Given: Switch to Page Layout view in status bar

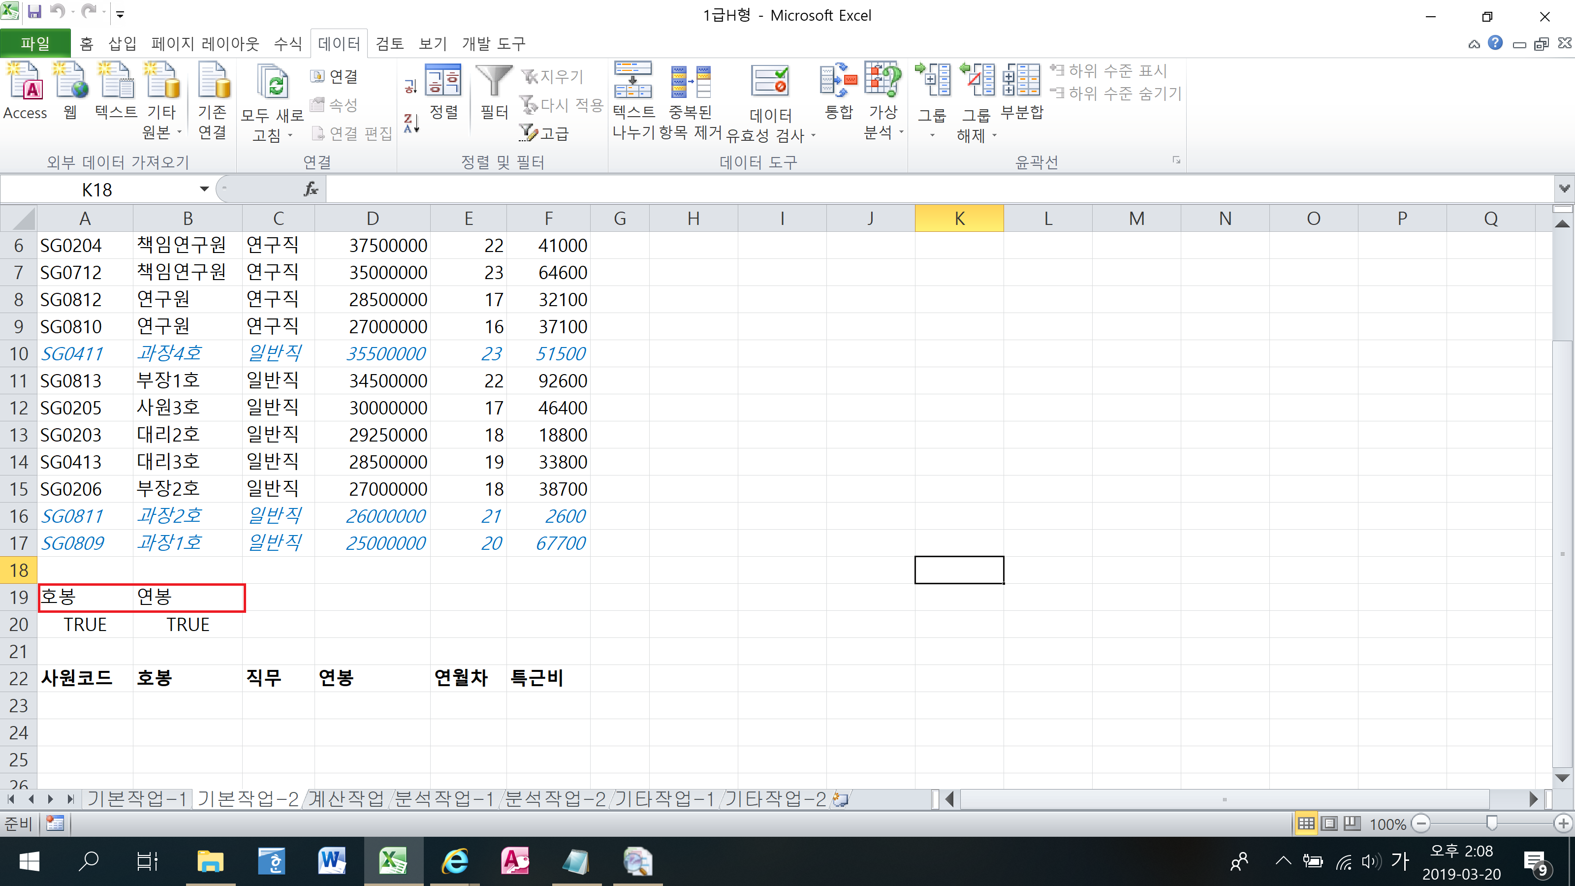Looking at the screenshot, I should click(1328, 823).
